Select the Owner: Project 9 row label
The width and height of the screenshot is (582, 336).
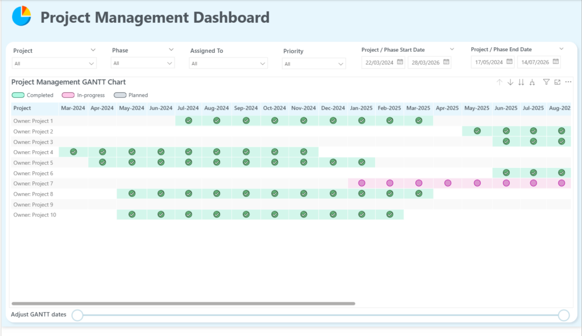point(33,204)
